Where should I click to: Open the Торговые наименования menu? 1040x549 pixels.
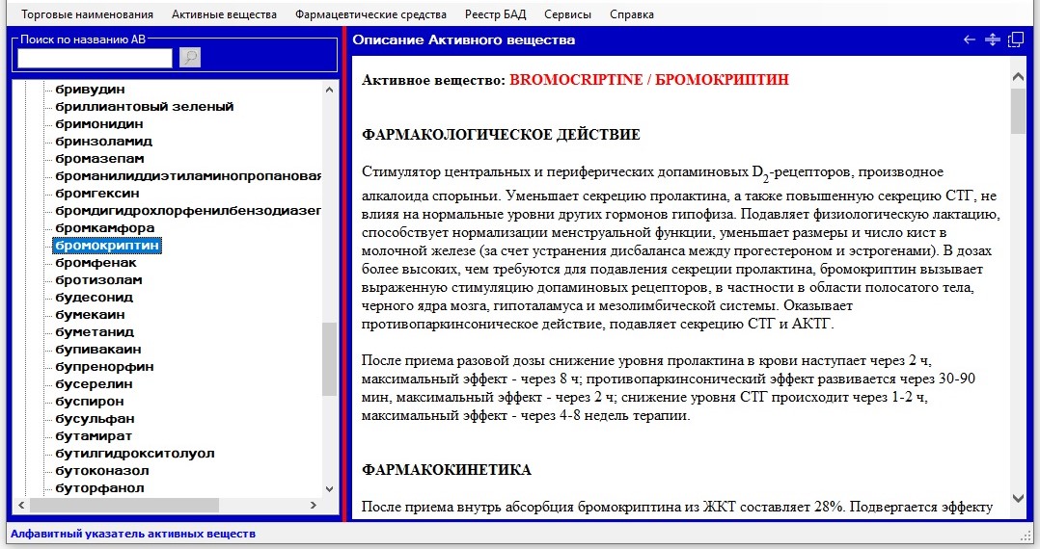(x=87, y=14)
